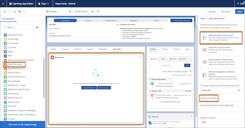Click Create a new field link
Screen dimensions: 245x128
point(209,98)
